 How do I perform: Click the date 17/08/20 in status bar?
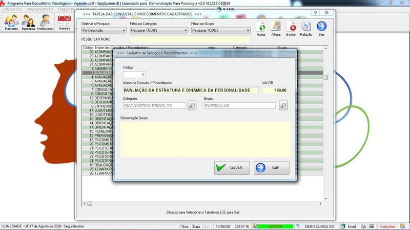point(223,226)
